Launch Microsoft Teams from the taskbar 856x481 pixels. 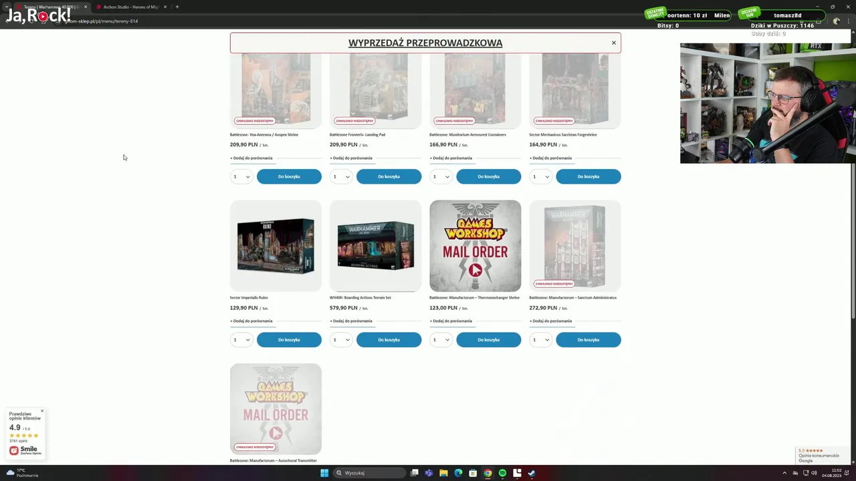(429, 473)
